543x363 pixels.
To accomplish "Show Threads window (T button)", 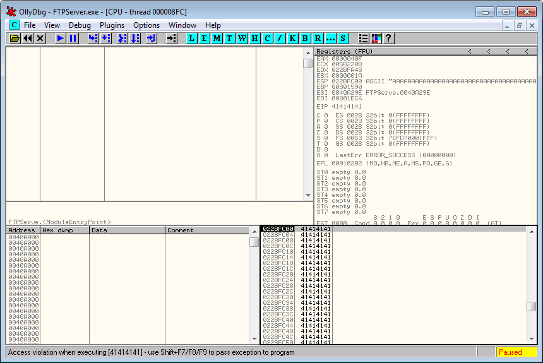I will coord(229,39).
